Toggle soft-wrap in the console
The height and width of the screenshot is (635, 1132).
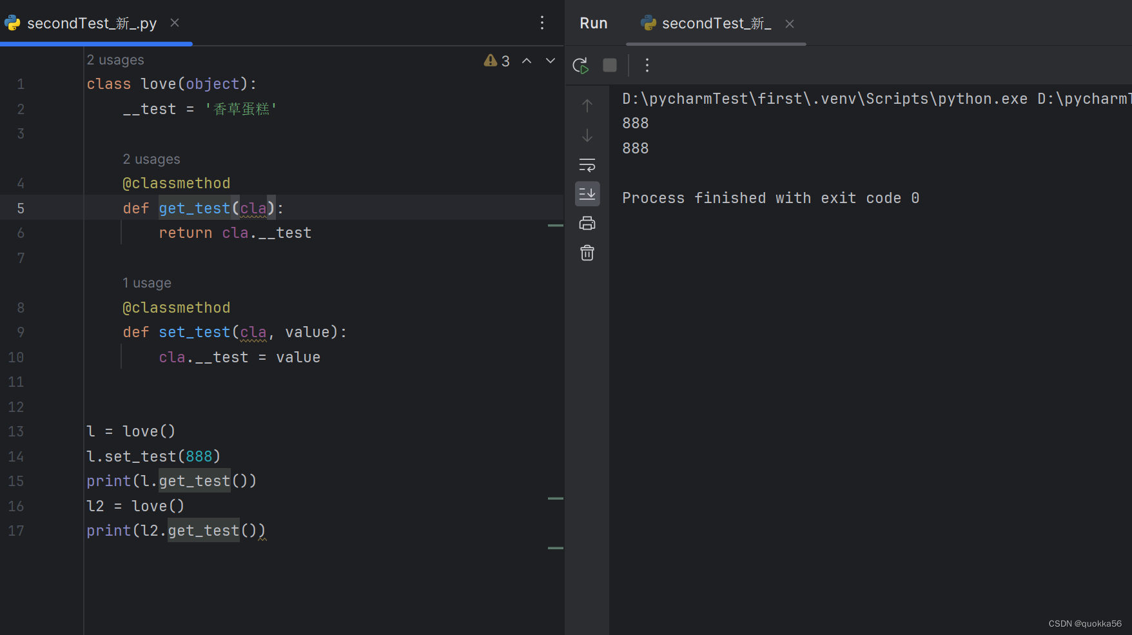click(587, 165)
